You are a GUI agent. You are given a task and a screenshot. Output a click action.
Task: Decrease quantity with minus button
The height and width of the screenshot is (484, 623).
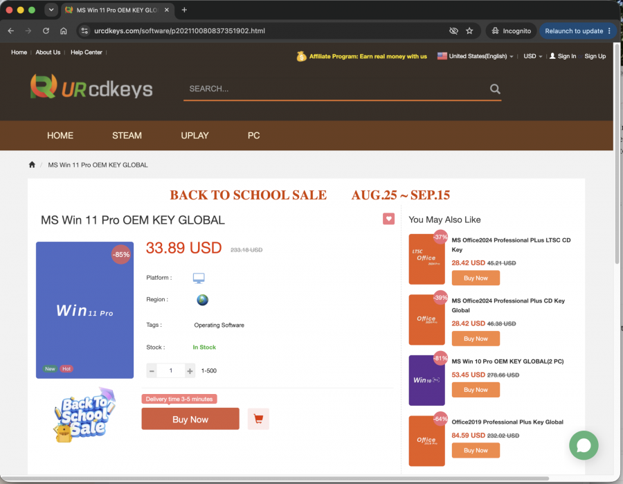pos(152,370)
